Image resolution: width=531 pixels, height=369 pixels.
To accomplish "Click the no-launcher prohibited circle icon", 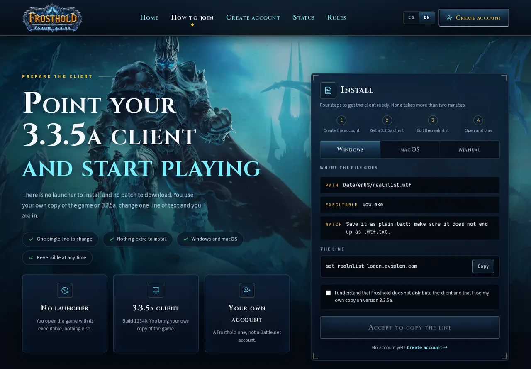I will [65, 290].
